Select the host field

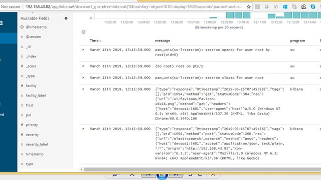(x=30, y=105)
